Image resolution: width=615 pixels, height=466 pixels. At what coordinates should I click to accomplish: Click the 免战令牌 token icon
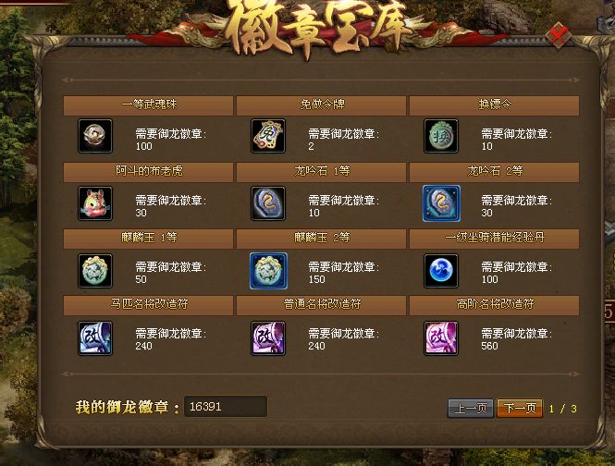pyautogui.click(x=268, y=136)
